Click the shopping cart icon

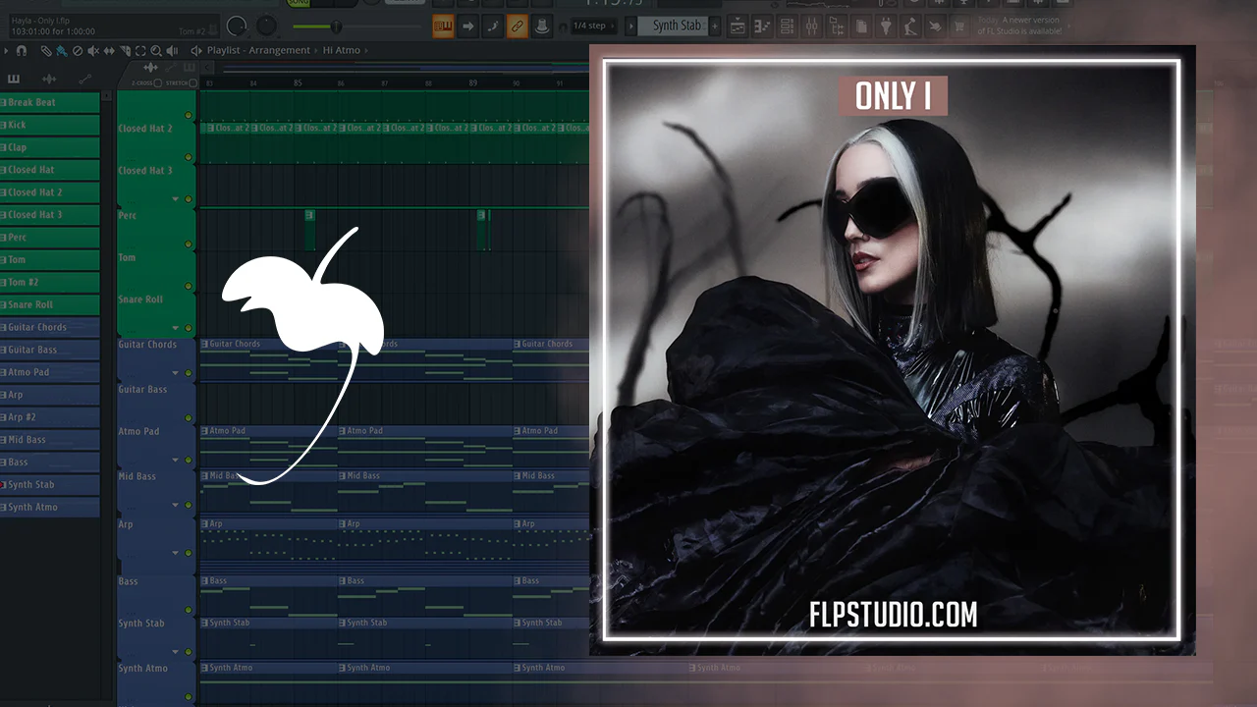[x=960, y=27]
